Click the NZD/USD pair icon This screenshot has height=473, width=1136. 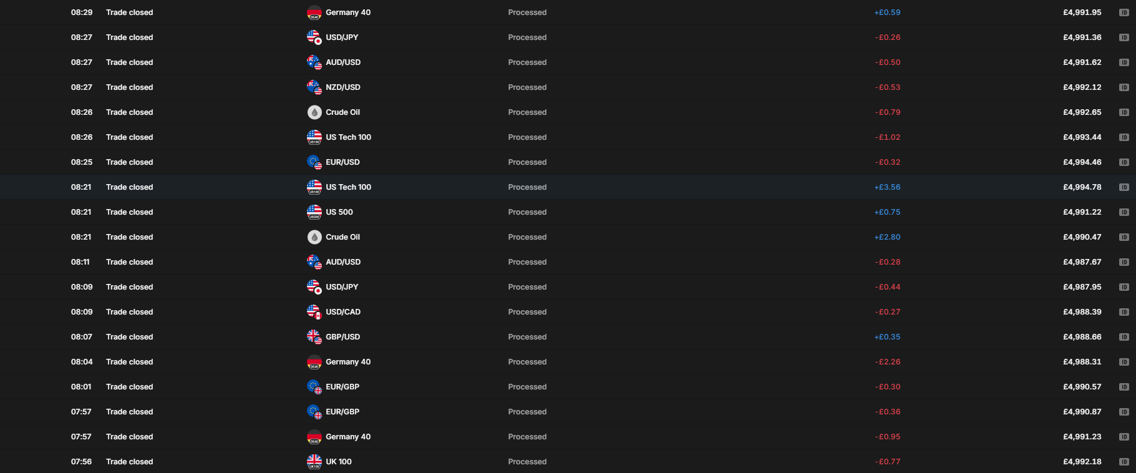pos(314,87)
